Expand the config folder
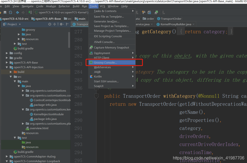 7,53
